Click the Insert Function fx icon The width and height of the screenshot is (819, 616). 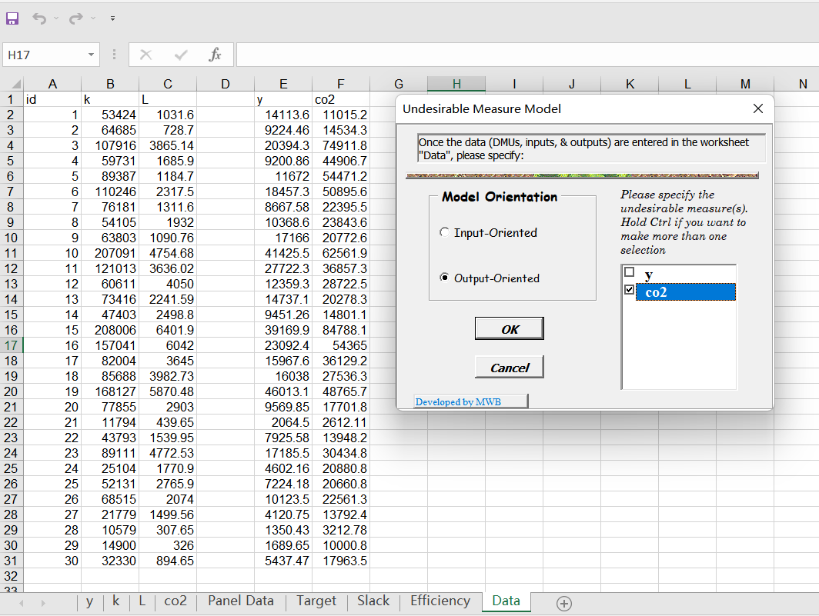215,55
